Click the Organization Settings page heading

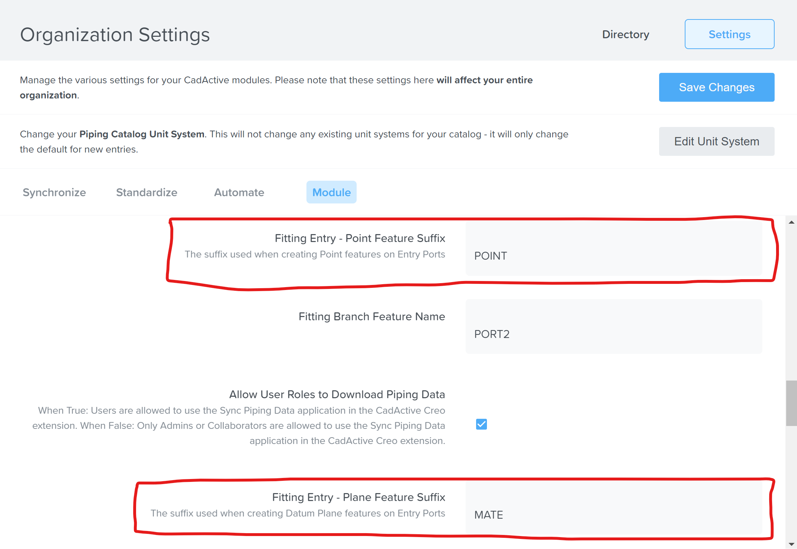coord(115,35)
